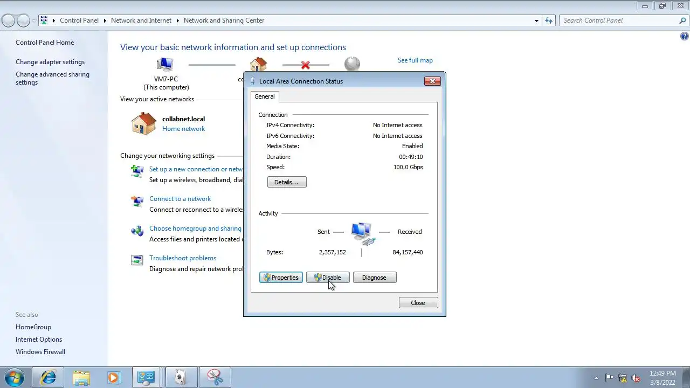Expand the Network and Internet breadcrumb arrow

pos(177,20)
